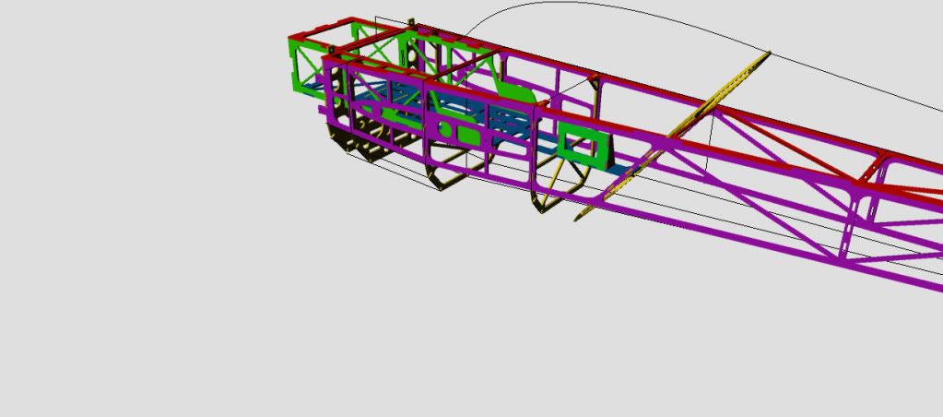Select the green rounded block in the side frame
The image size is (943, 417).
coord(470,137)
